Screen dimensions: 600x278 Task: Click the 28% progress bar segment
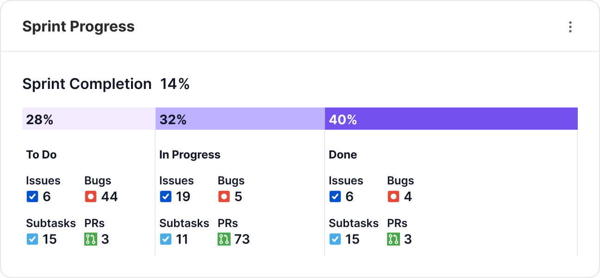(x=88, y=119)
